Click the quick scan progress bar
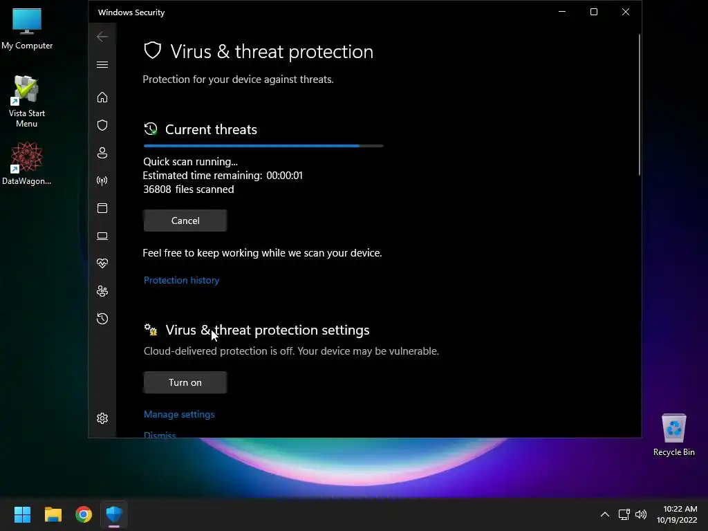 click(263, 146)
